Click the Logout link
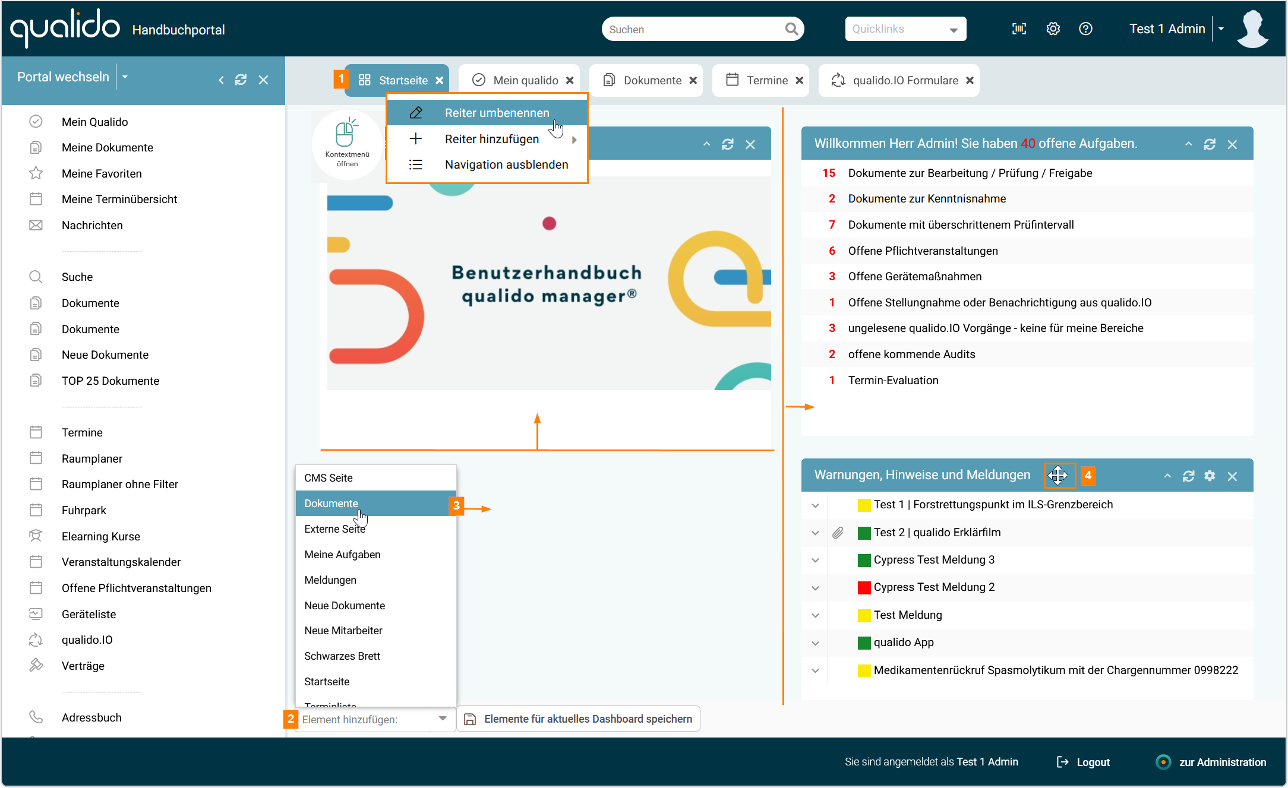1288x788 pixels. point(1084,762)
